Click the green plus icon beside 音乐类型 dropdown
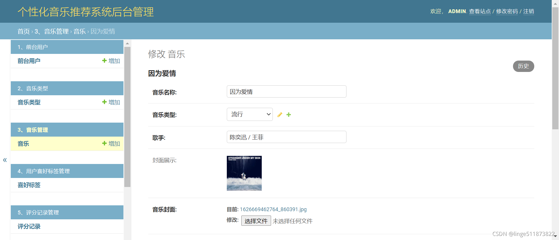Screen dimensions: 559x240 289,115
